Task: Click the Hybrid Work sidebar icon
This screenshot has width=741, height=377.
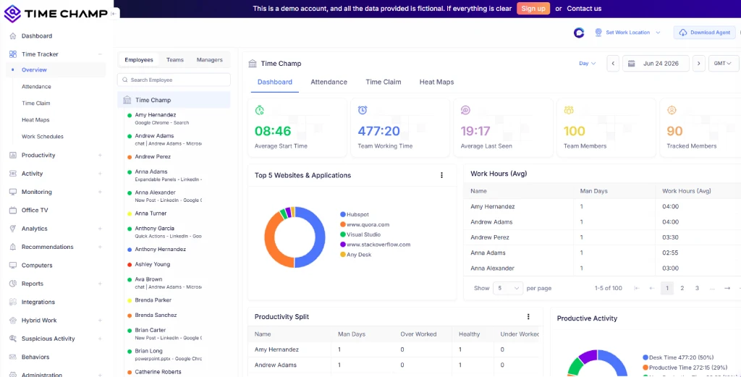Action: (x=13, y=321)
